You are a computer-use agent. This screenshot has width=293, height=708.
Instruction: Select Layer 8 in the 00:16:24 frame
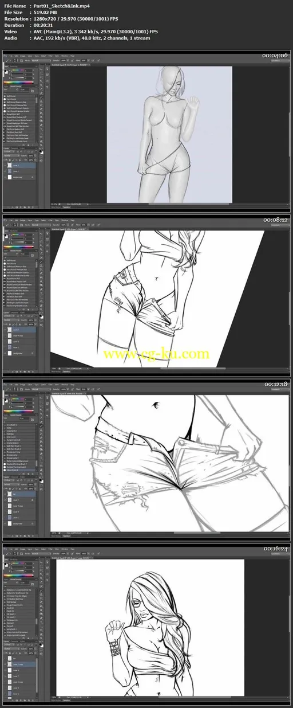click(19, 670)
